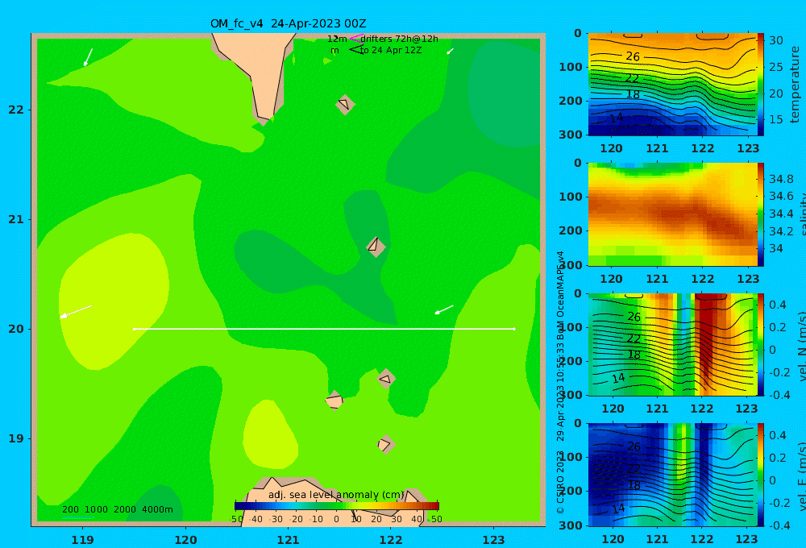
Task: Click the white current arrow near 122.5°E above transect
Action: coord(444,309)
